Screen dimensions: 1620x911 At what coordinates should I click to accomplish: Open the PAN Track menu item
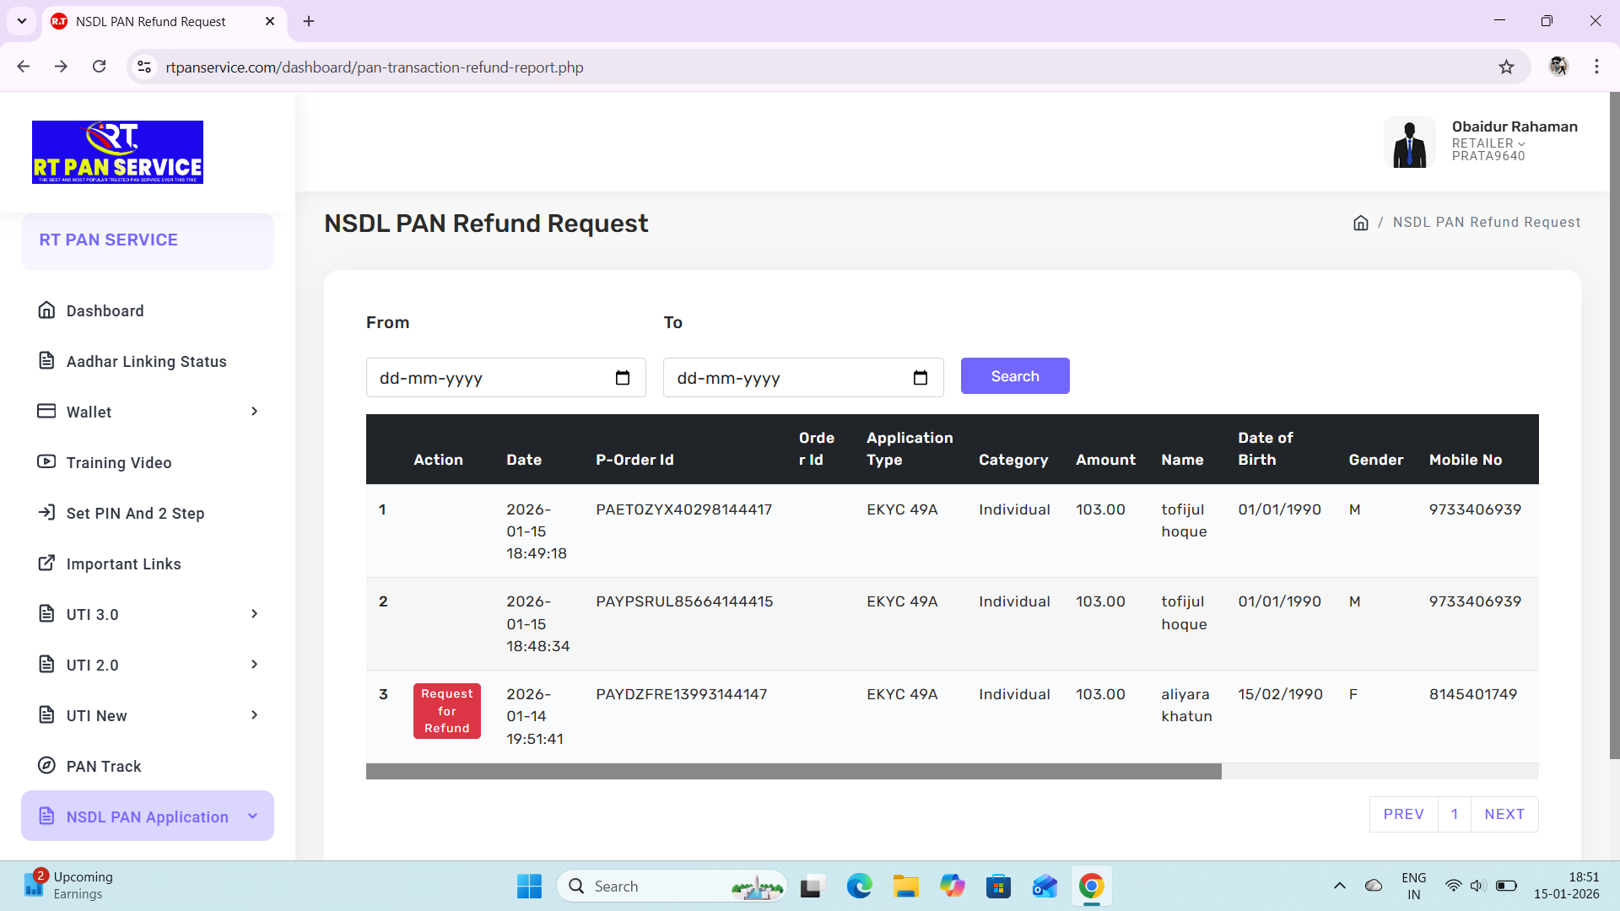103,766
